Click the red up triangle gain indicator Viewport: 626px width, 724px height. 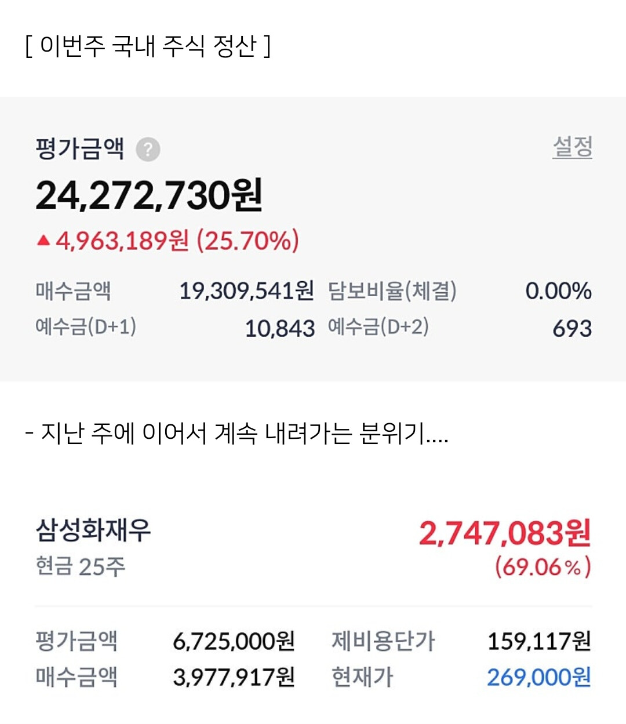coord(43,240)
